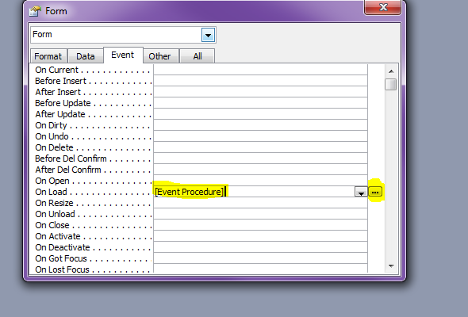The width and height of the screenshot is (468, 317).
Task: Select the Other tab
Action: click(x=159, y=56)
